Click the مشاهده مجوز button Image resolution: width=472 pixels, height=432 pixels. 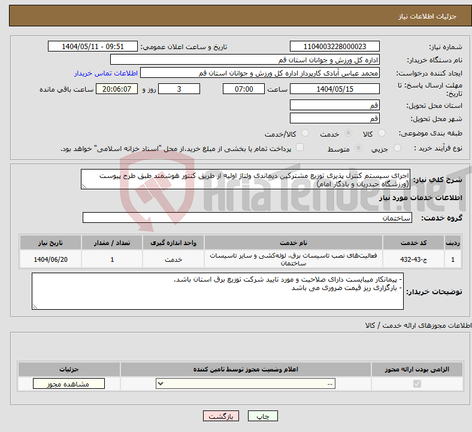(69, 384)
